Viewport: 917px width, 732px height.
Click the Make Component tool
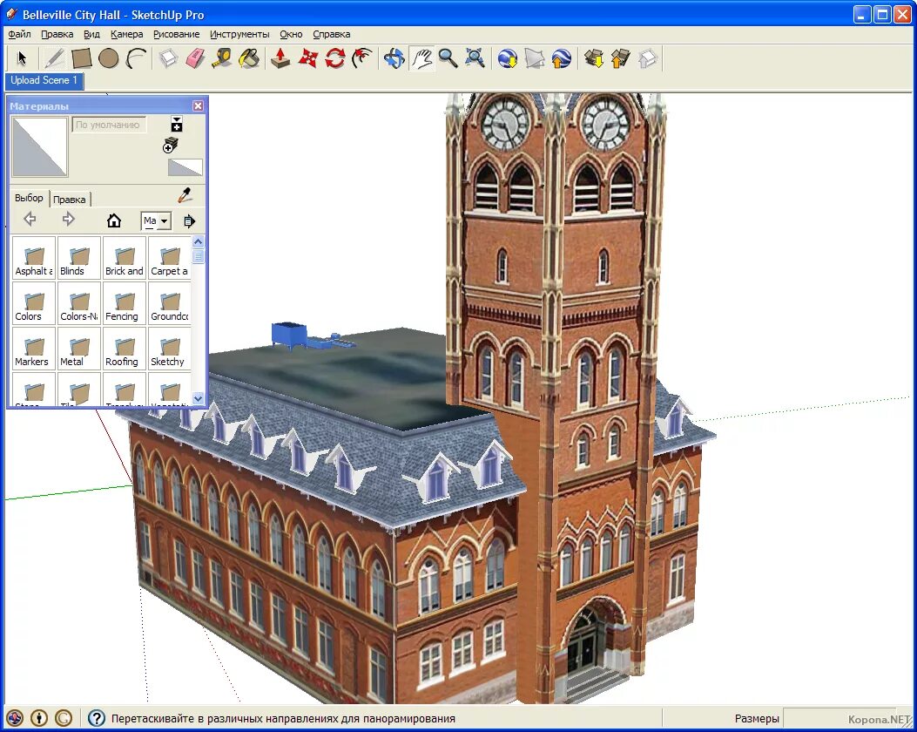point(168,58)
